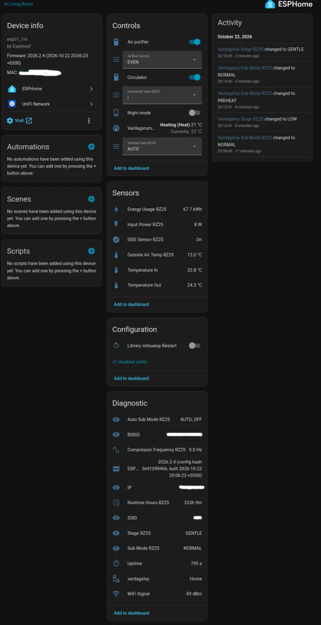Open the Horizontal Vane RZ25 dropdown
The height and width of the screenshot is (625, 321).
click(x=163, y=95)
